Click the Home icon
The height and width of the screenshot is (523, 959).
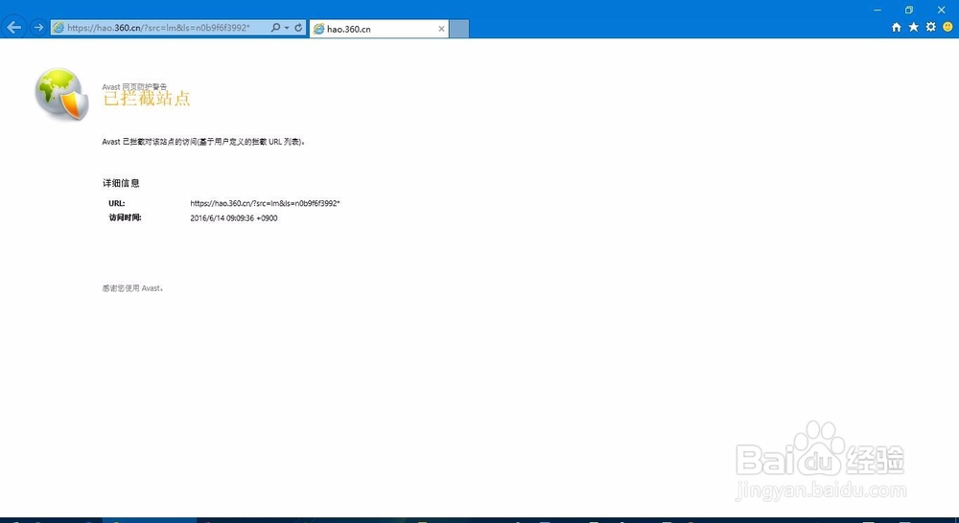[897, 28]
